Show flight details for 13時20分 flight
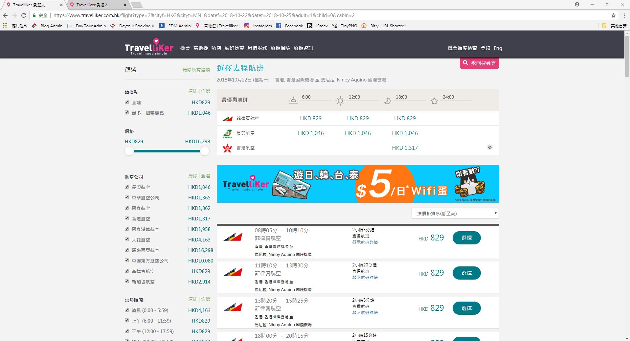 (365, 313)
